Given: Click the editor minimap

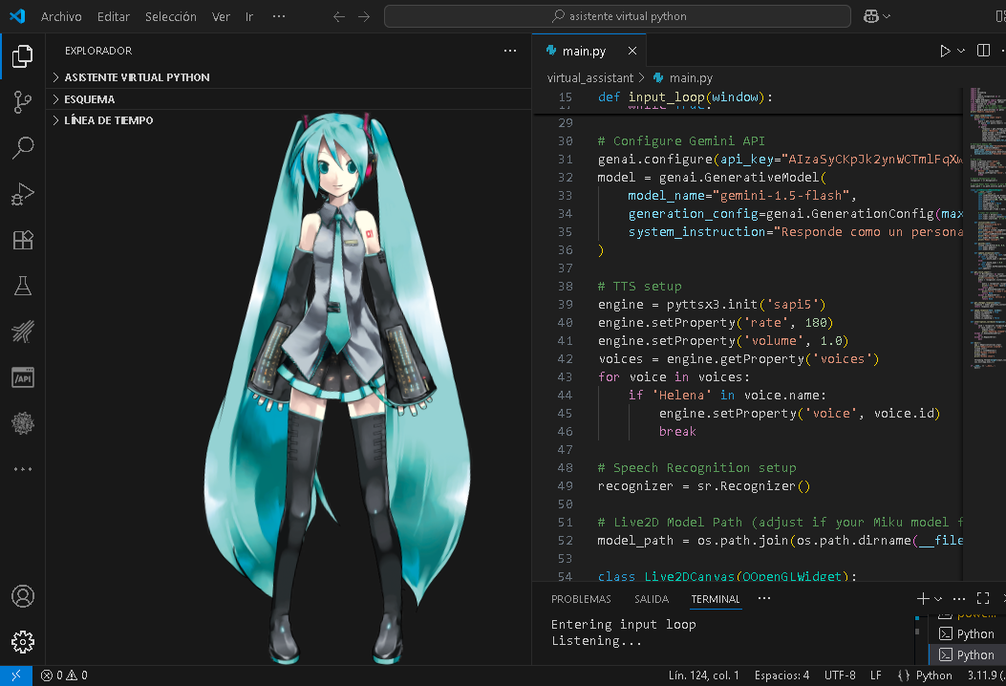Looking at the screenshot, I should 988,227.
